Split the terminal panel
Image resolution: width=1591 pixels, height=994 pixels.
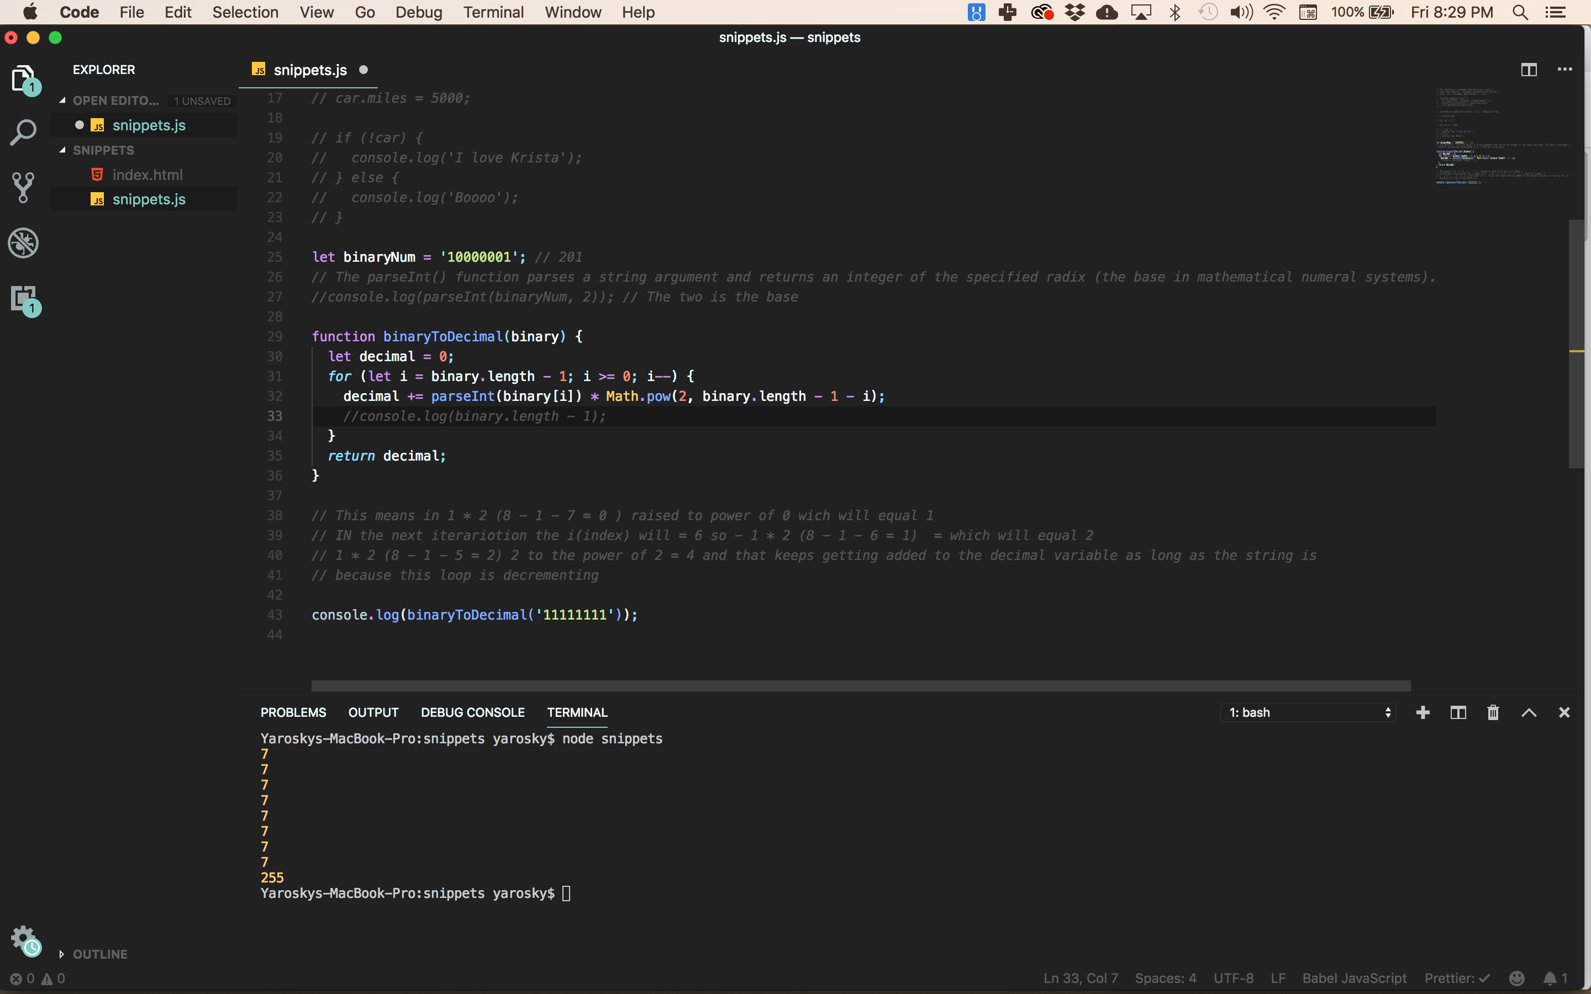point(1458,712)
